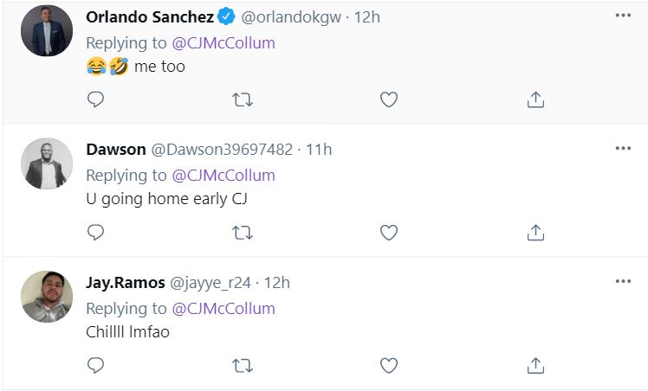Open more options menu on Dawson's tweet
Viewport: 648px width, 391px height.
point(623,149)
